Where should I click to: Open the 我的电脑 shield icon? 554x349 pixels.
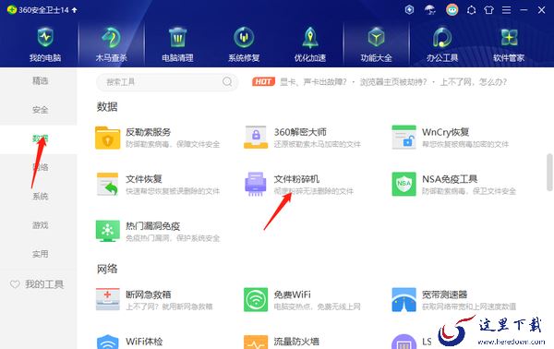pos(45,38)
